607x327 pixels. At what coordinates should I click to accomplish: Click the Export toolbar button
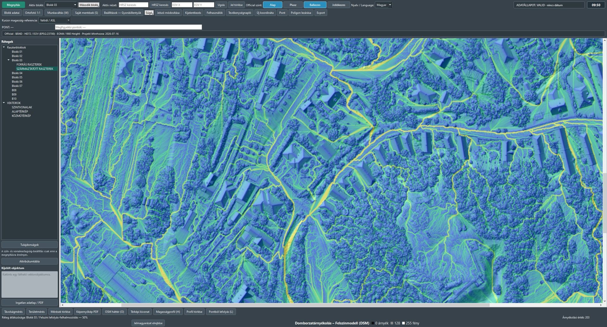click(x=321, y=13)
